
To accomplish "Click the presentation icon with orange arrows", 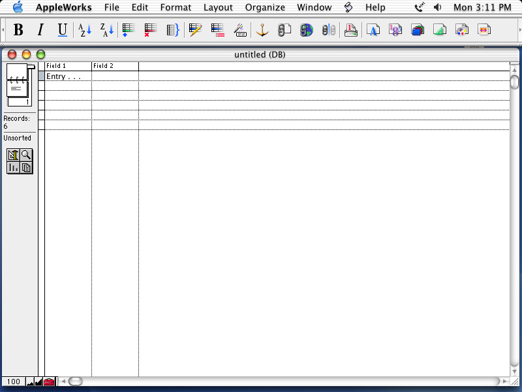I will (x=484, y=29).
